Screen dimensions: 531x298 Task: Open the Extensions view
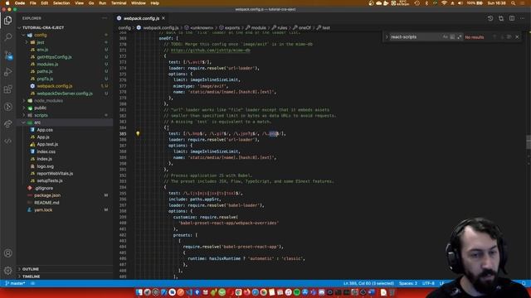(7, 89)
